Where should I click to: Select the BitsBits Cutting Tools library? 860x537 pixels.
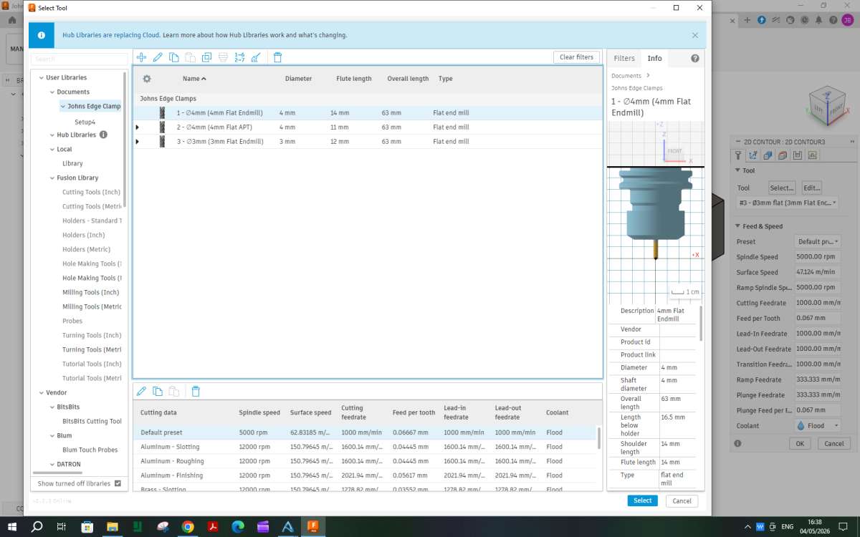coord(92,421)
